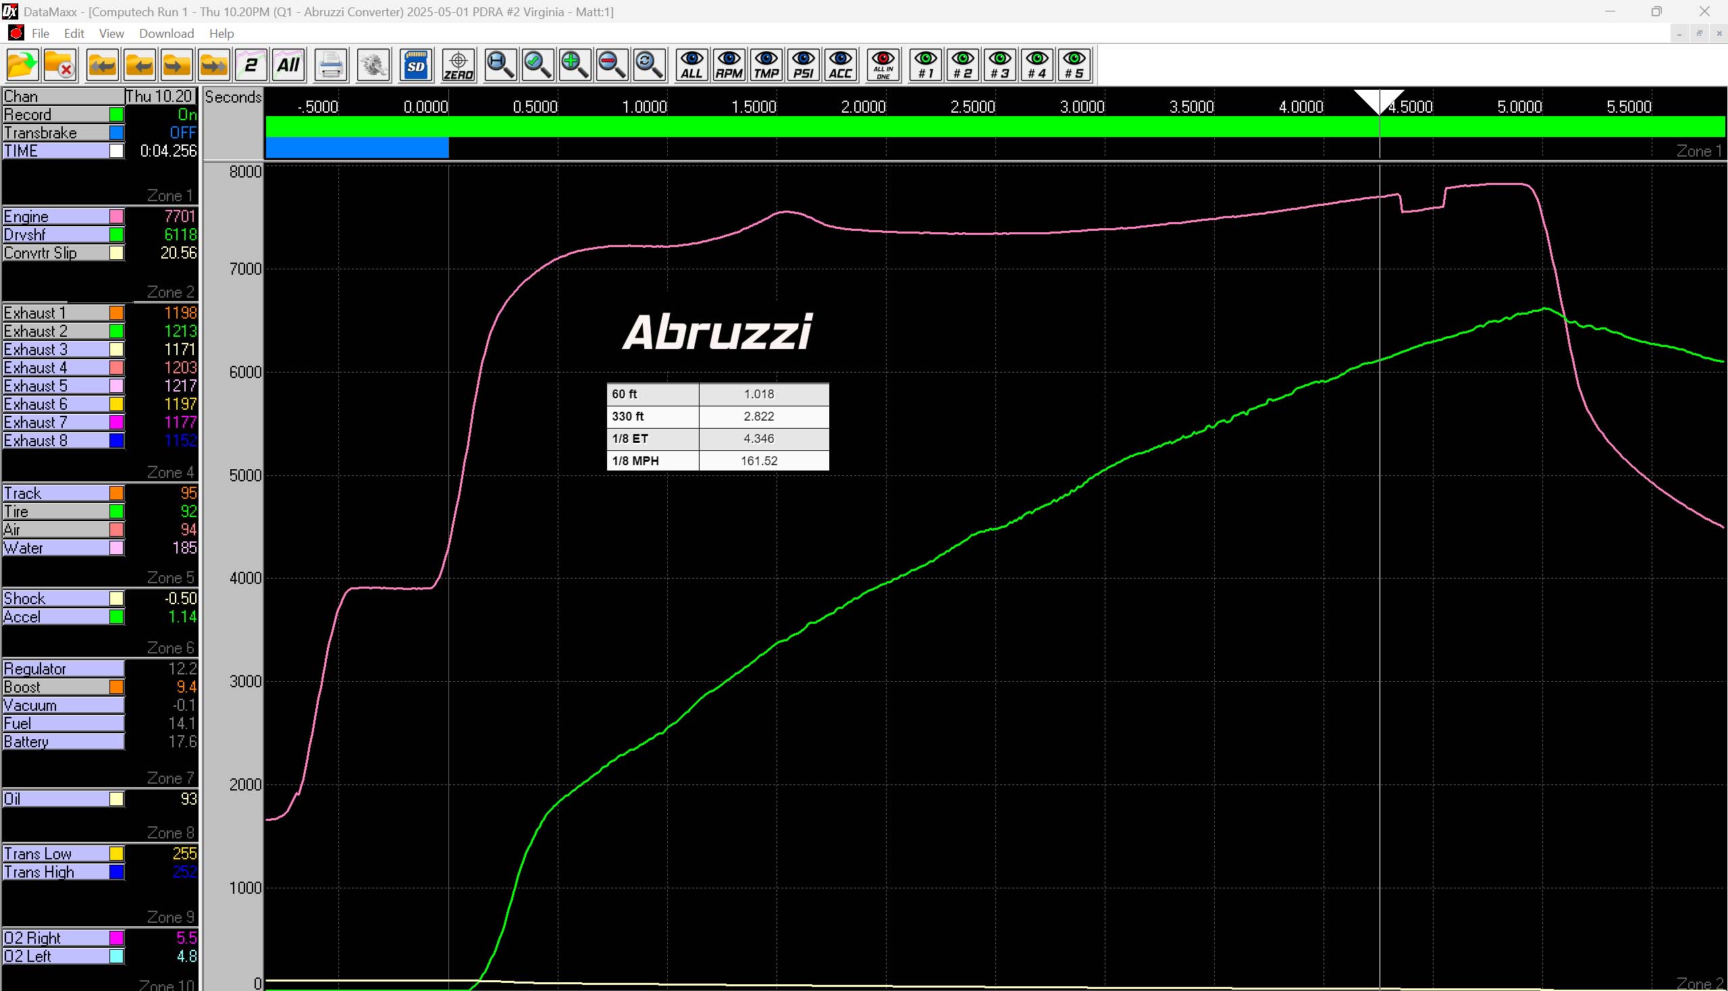
Task: Click the Chan column header
Action: point(63,96)
